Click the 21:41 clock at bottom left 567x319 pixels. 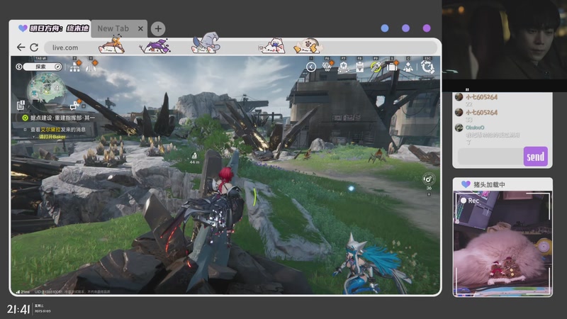pyautogui.click(x=18, y=309)
